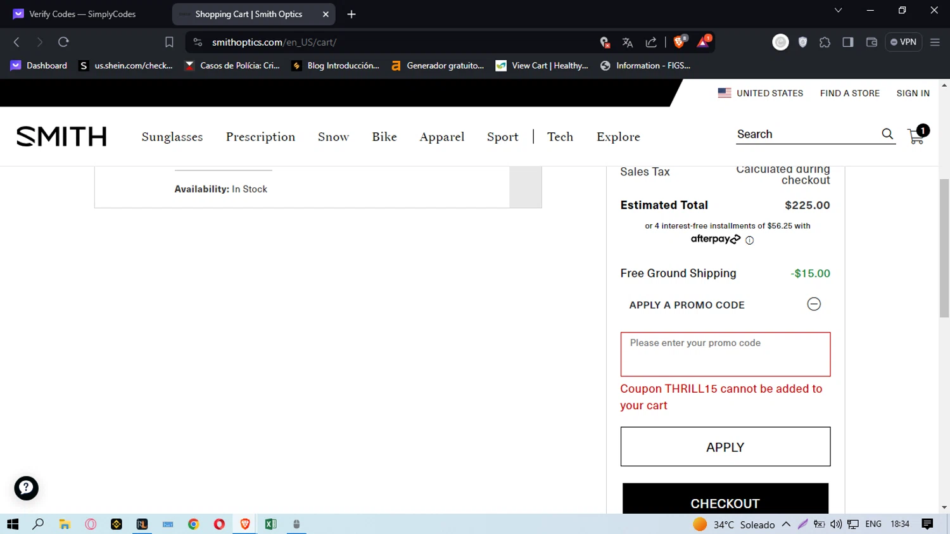Switch to the Verify Codes — SimplyCodes tab

[82, 14]
